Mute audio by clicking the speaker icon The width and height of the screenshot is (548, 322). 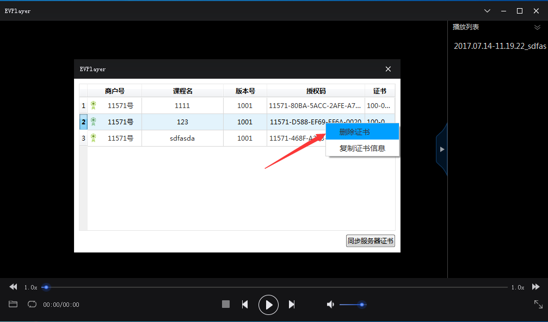[330, 304]
